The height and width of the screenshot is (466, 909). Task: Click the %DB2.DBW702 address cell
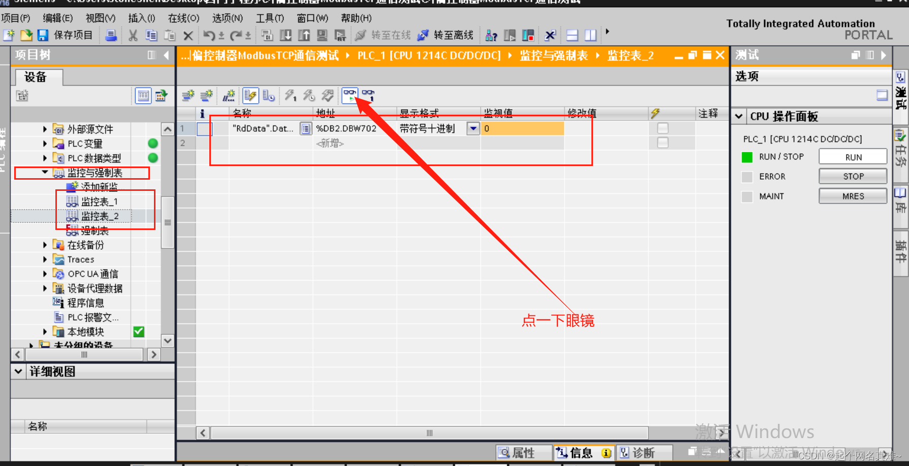355,128
